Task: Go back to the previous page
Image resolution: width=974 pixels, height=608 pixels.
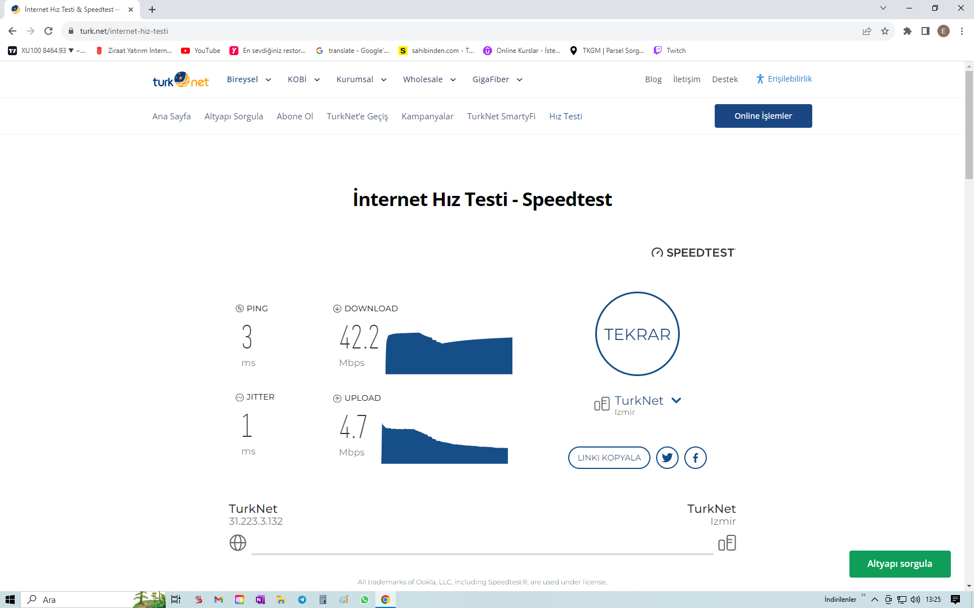Action: coord(12,31)
